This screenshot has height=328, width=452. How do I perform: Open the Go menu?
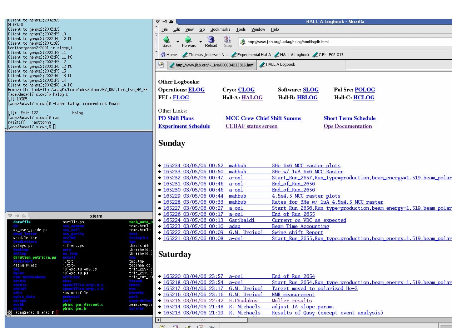pyautogui.click(x=202, y=29)
